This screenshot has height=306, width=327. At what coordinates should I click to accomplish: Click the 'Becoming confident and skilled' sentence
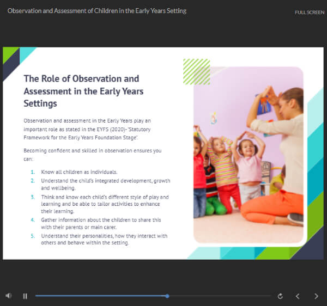pos(89,154)
